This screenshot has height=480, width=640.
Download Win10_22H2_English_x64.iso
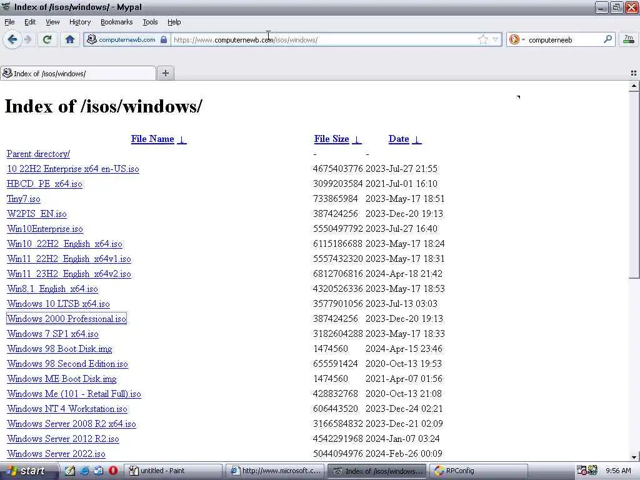point(64,244)
